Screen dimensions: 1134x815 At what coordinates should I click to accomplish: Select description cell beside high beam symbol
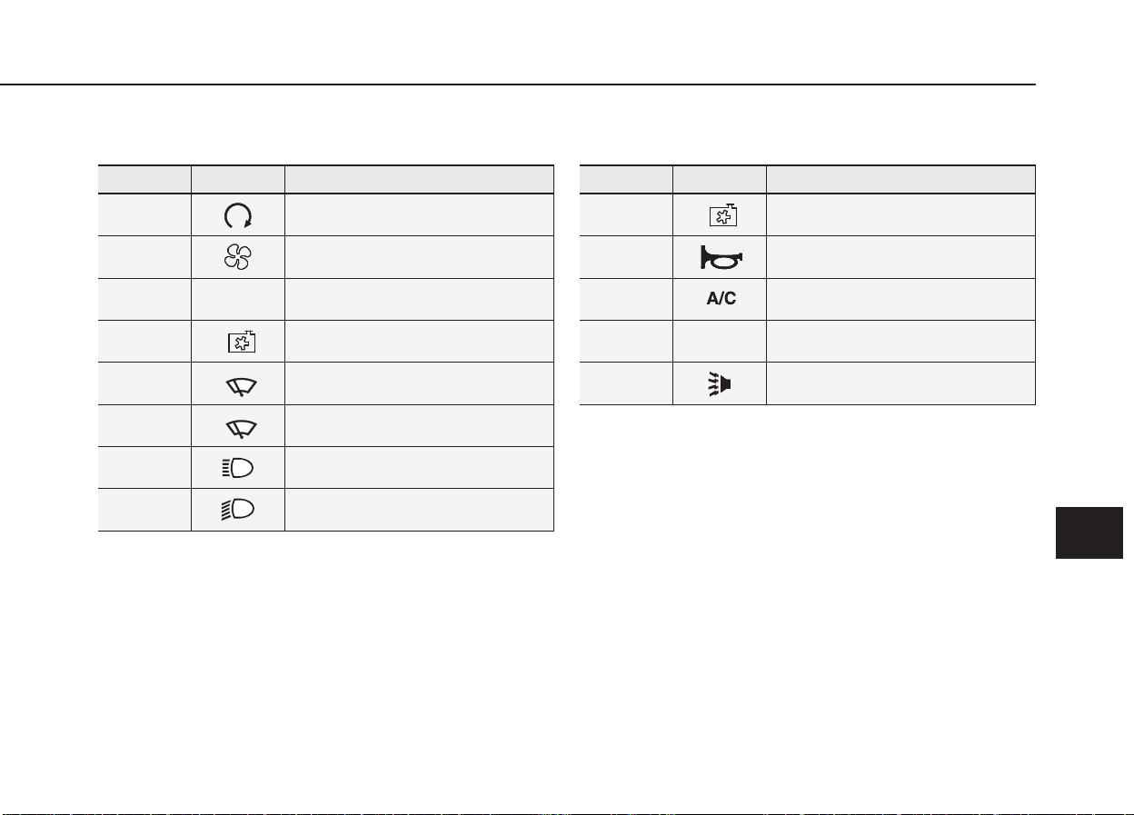click(x=419, y=510)
